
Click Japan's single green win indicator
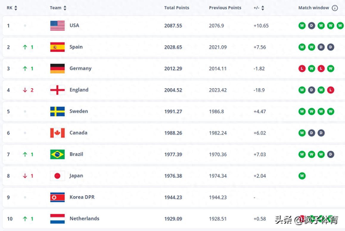pyautogui.click(x=302, y=176)
